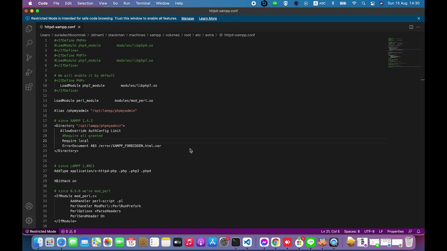
Task: Click Ln 21, Col 5 cursor position
Action: 330,231
